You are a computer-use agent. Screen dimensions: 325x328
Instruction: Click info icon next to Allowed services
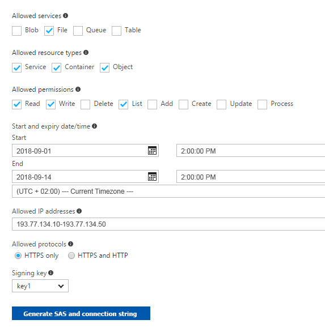click(x=66, y=16)
